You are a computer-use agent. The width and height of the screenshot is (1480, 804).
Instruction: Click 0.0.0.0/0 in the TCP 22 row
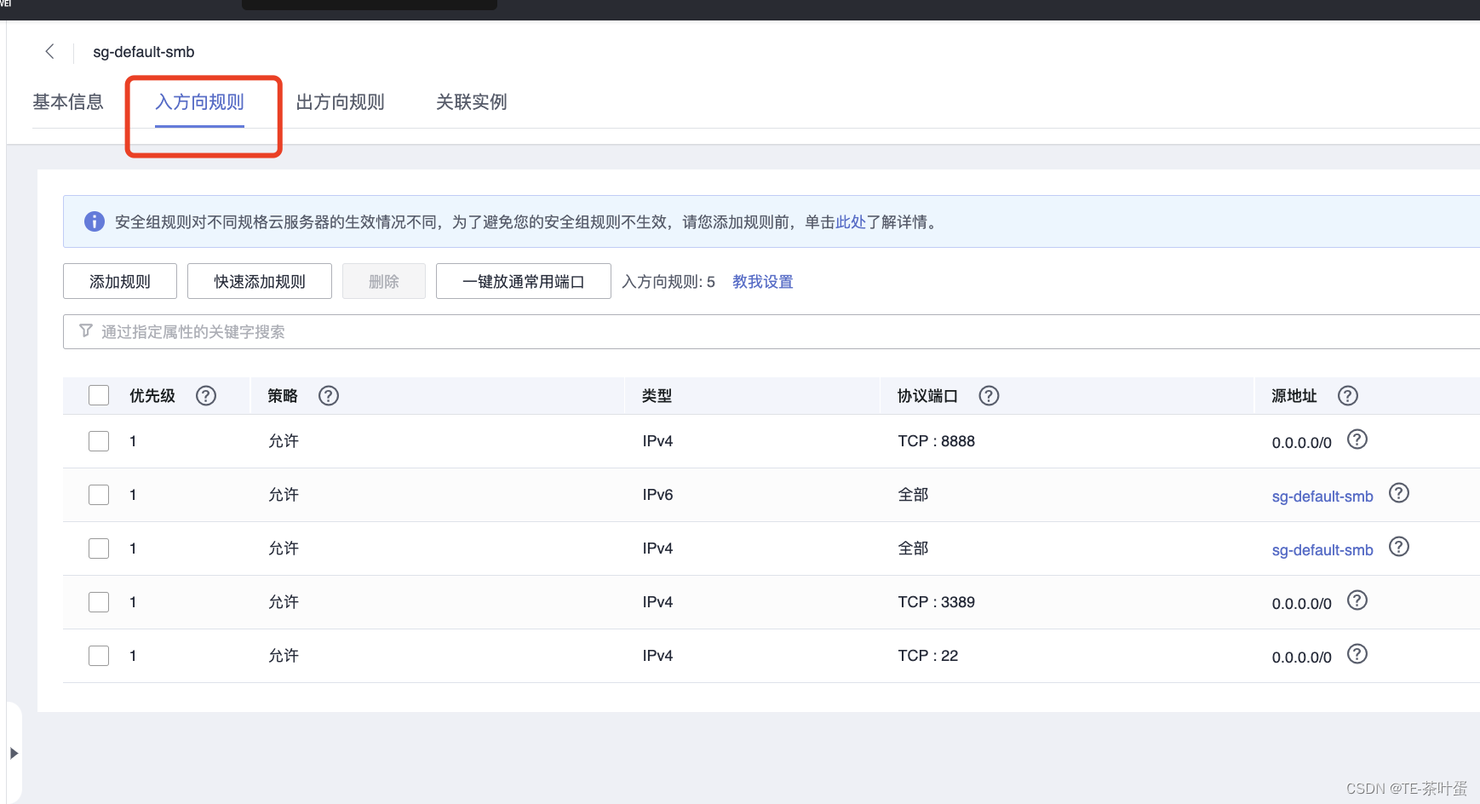pyautogui.click(x=1302, y=658)
